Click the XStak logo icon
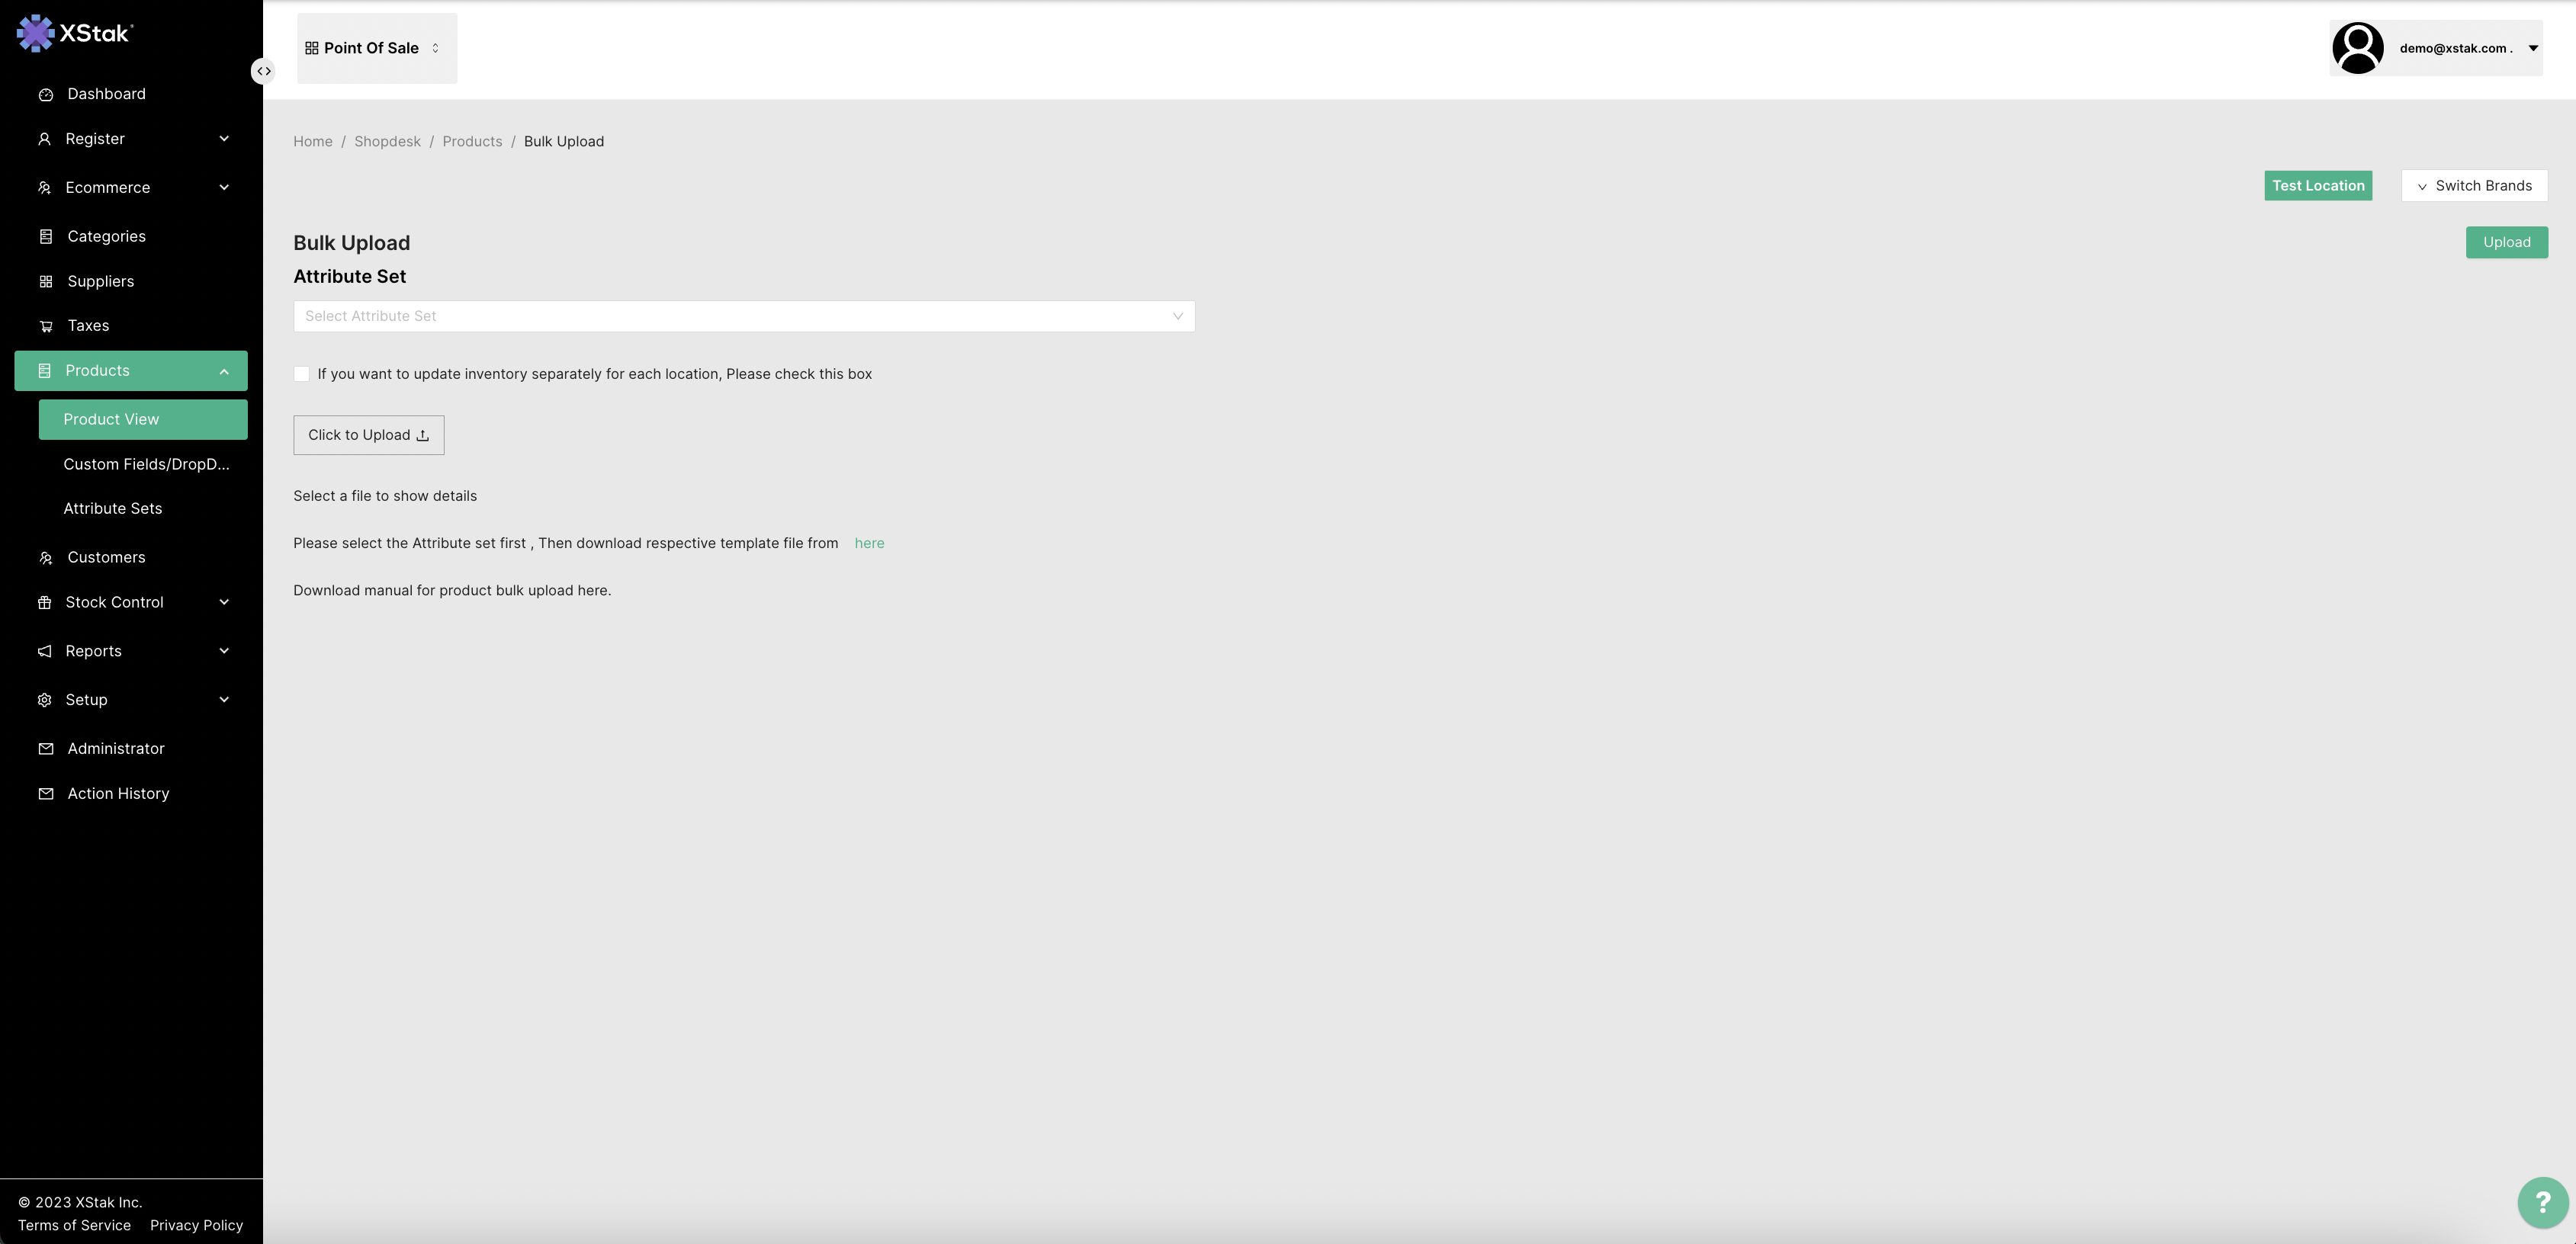Viewport: 2576px width, 1244px height. pos(35,33)
